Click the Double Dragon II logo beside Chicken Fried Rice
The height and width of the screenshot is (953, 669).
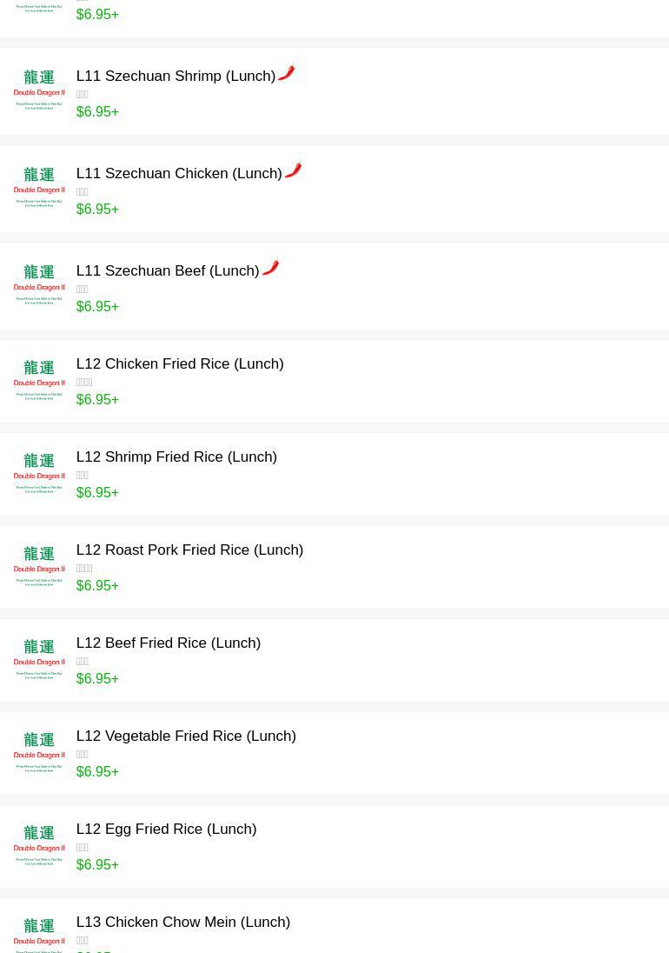(x=39, y=381)
